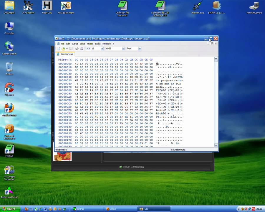Click the Save disk icon in HxD
Image resolution: width=265 pixels, height=212 pixels.
(71, 49)
